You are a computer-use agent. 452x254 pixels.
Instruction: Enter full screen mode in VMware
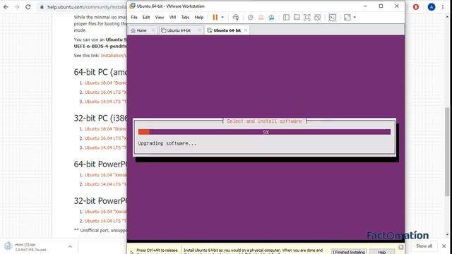[307, 17]
